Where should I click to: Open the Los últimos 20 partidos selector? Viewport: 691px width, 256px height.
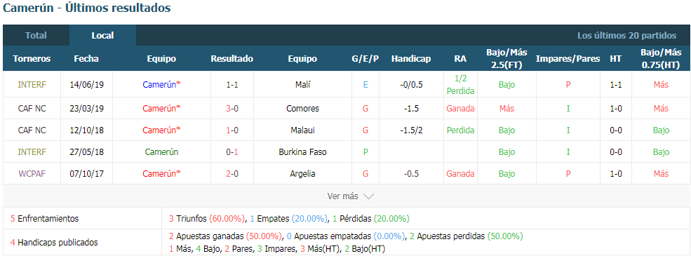pyautogui.click(x=626, y=36)
